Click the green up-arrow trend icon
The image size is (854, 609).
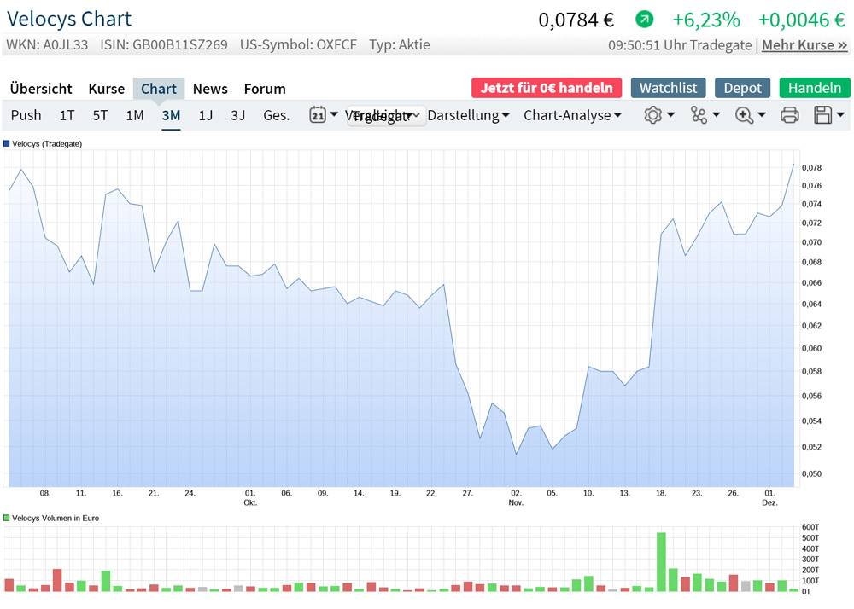point(644,20)
